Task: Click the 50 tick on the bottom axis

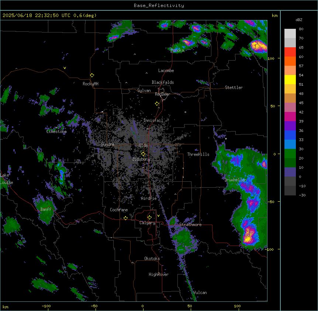Action: [x=190, y=306]
